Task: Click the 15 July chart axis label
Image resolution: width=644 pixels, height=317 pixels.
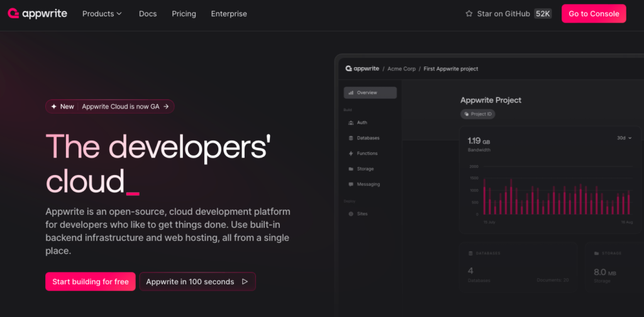Action: 491,222
